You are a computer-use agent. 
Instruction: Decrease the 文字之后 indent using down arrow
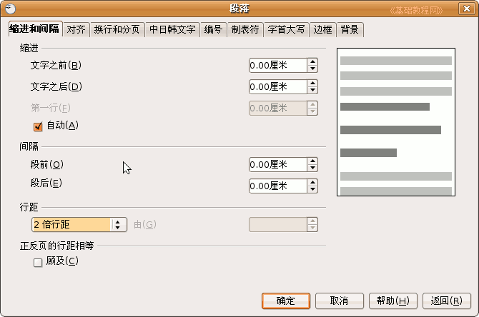point(312,91)
